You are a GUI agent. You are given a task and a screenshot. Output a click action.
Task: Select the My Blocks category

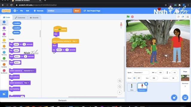pos(4,71)
